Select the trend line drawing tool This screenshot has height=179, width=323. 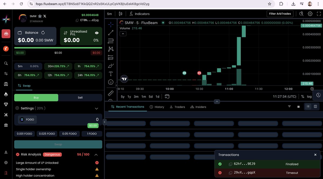pos(111,33)
